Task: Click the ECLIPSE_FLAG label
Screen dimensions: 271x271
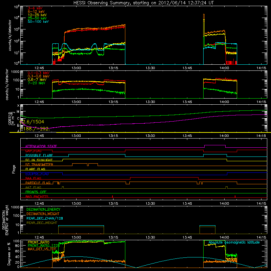Action: [x=37, y=174]
